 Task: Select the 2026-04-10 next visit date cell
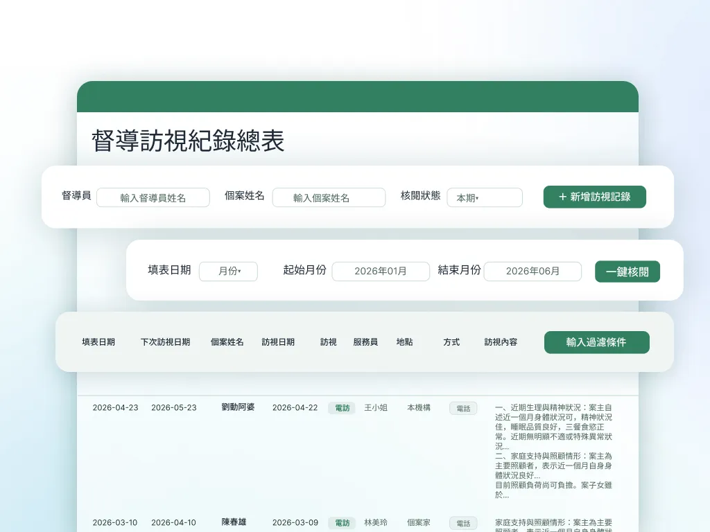click(173, 522)
